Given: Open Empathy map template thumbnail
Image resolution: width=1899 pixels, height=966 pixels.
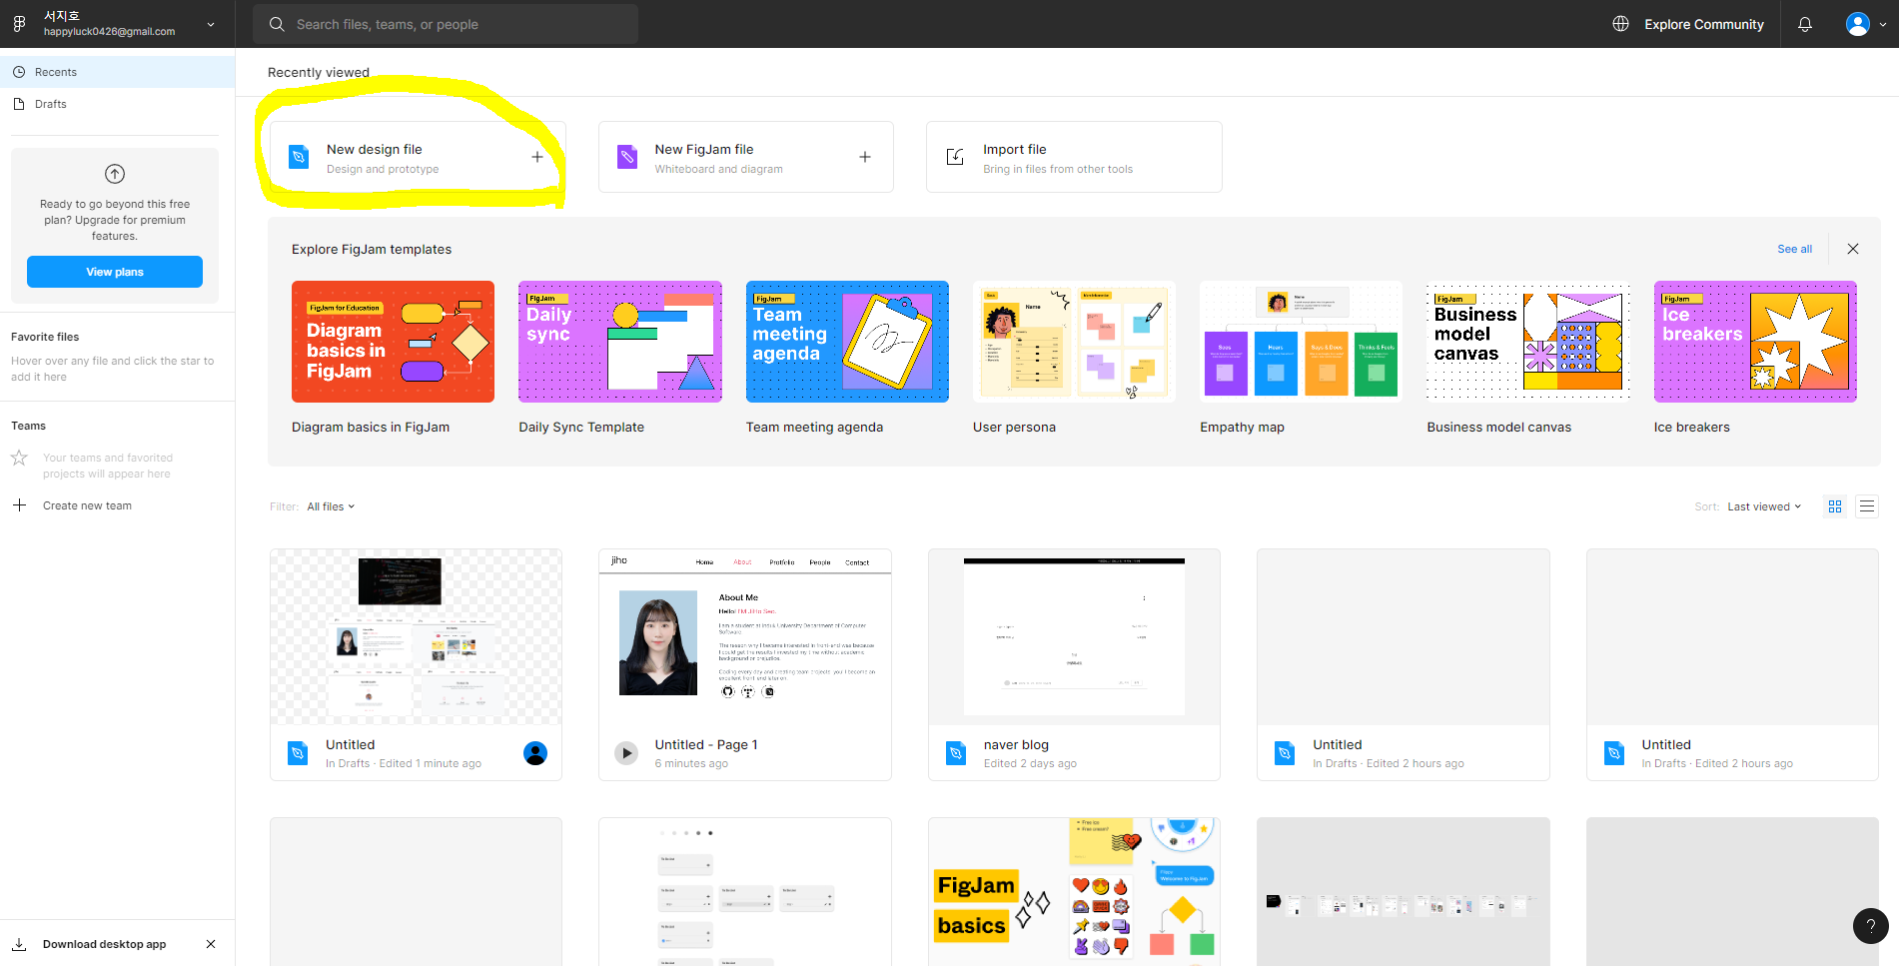Looking at the screenshot, I should tap(1301, 342).
